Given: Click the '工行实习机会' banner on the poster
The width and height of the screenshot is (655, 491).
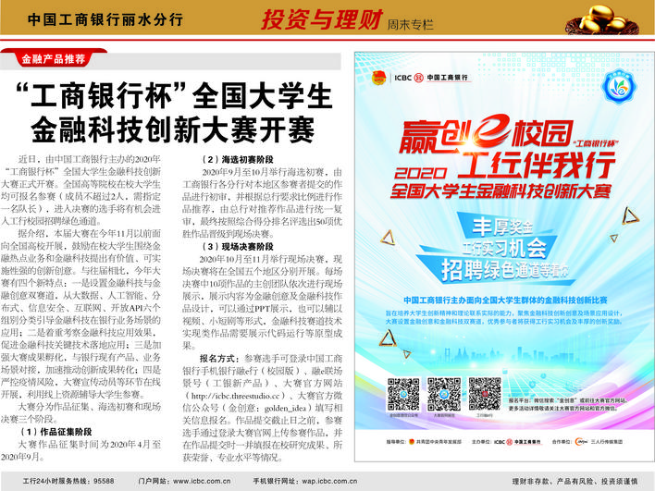Looking at the screenshot, I should click(x=503, y=249).
